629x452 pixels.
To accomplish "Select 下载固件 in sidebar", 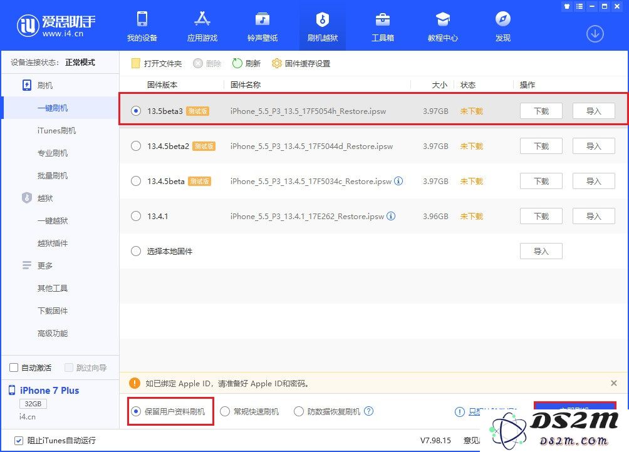I will [53, 311].
